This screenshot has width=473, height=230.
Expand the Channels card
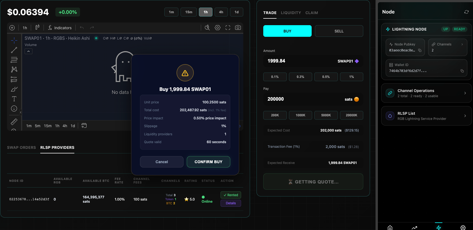pyautogui.click(x=448, y=47)
